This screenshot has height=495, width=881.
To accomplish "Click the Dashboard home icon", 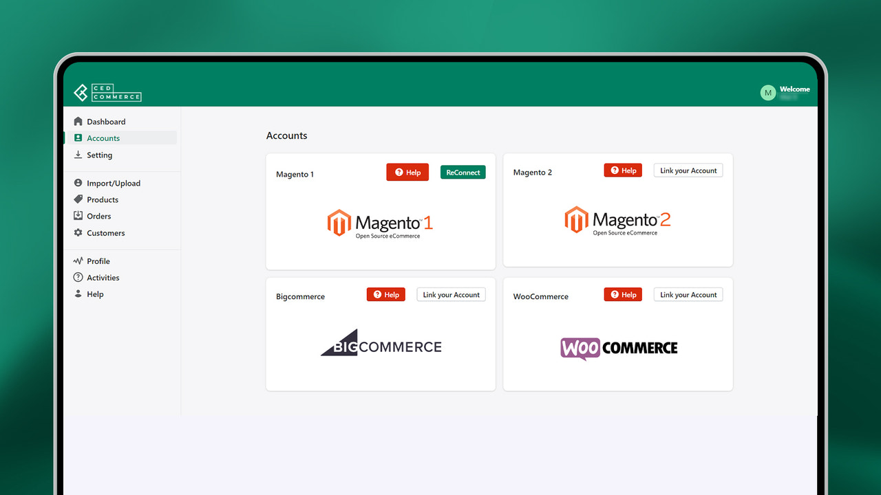I will pyautogui.click(x=78, y=122).
